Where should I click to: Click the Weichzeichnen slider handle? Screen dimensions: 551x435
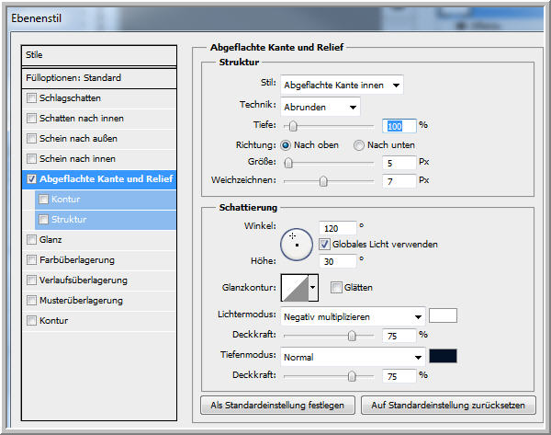pos(323,181)
